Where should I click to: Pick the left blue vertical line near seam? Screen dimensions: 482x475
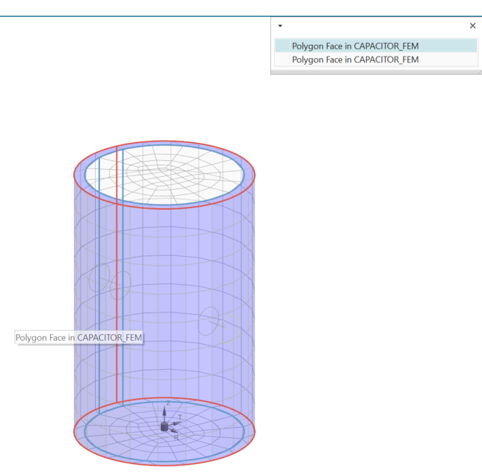[99, 290]
